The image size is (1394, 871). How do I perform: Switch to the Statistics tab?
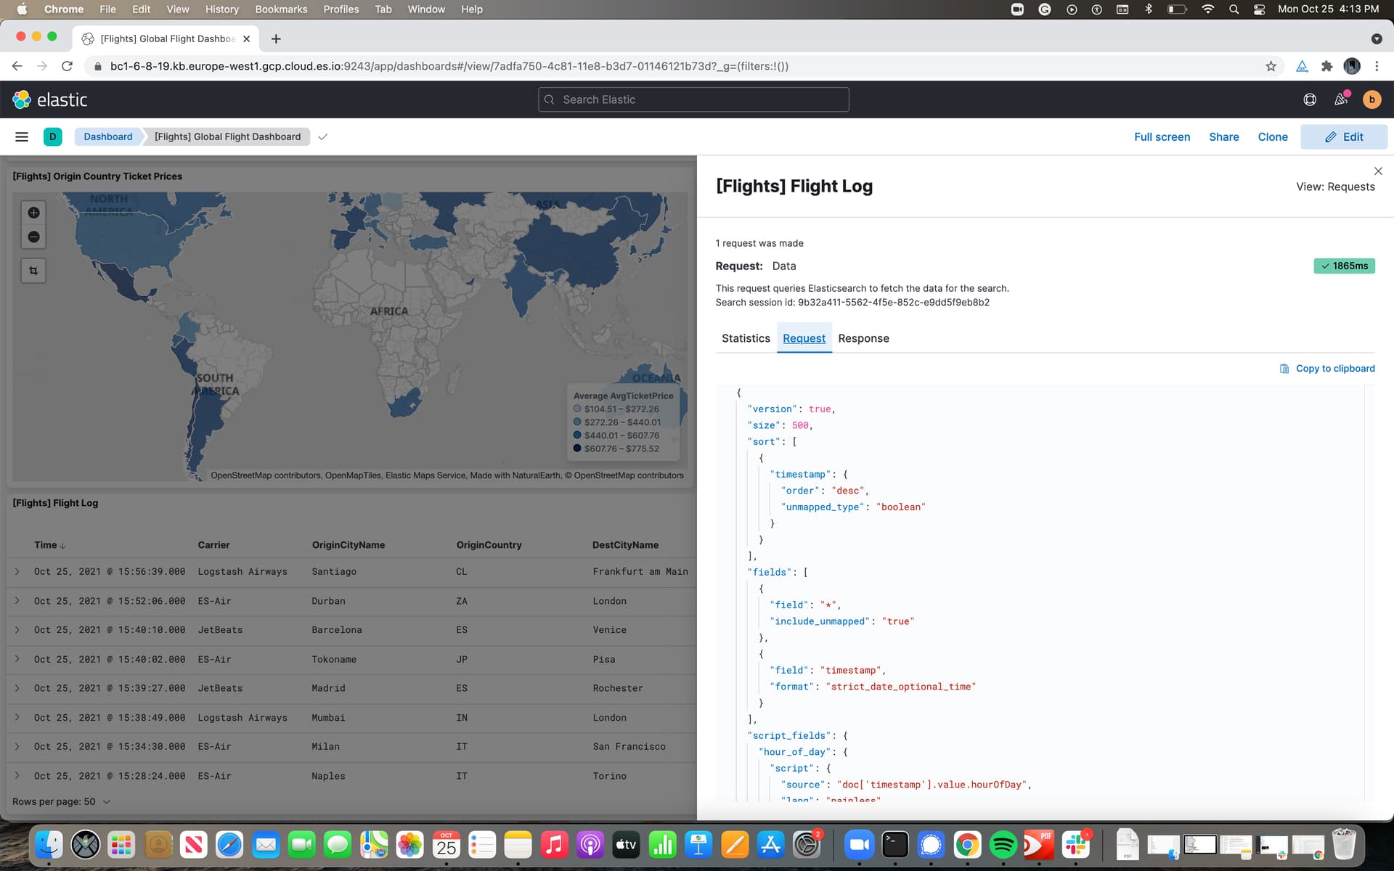tap(746, 338)
